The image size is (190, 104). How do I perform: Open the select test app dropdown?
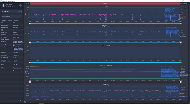12,16
